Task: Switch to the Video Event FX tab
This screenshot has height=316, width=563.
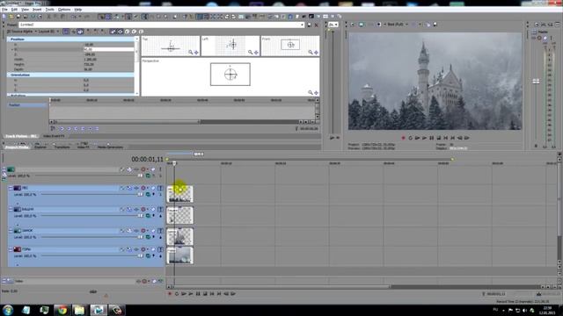Action: click(x=54, y=136)
